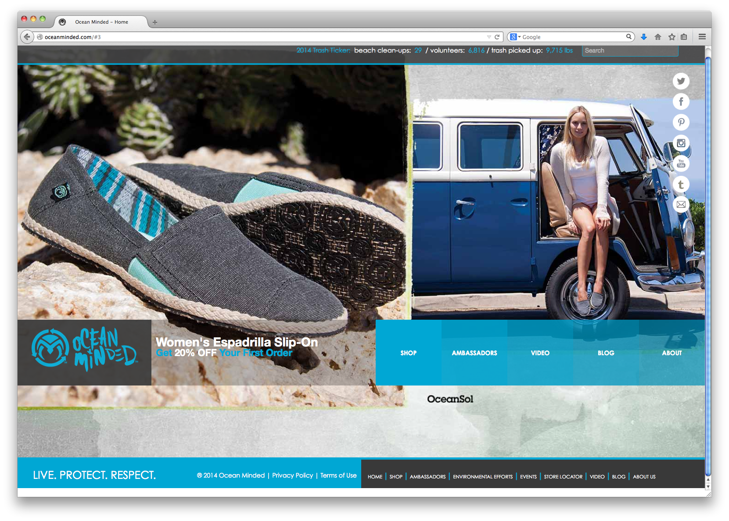This screenshot has width=729, height=521.
Task: Open the BLOG navigation tile
Action: coord(606,353)
